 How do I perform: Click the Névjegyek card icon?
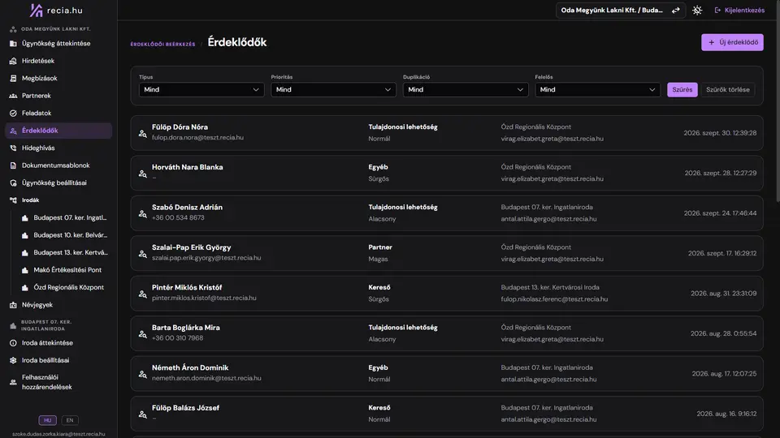click(x=13, y=305)
